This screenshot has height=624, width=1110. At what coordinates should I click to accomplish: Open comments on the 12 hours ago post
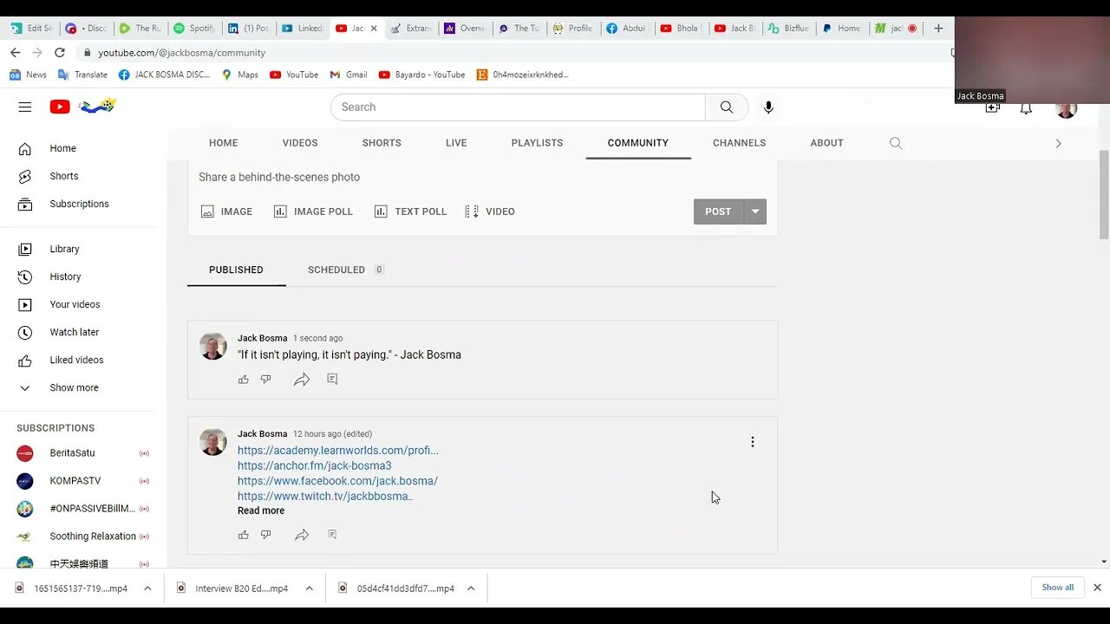click(x=332, y=535)
